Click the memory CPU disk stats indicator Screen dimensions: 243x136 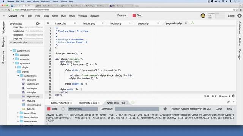216,15
